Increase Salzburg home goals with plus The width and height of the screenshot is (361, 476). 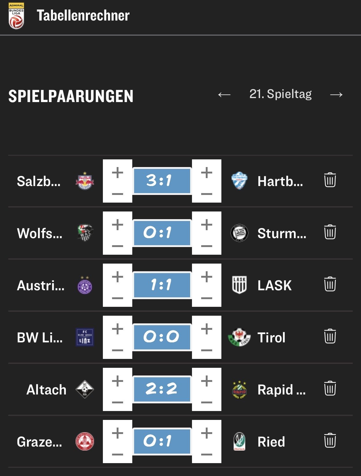pyautogui.click(x=118, y=173)
